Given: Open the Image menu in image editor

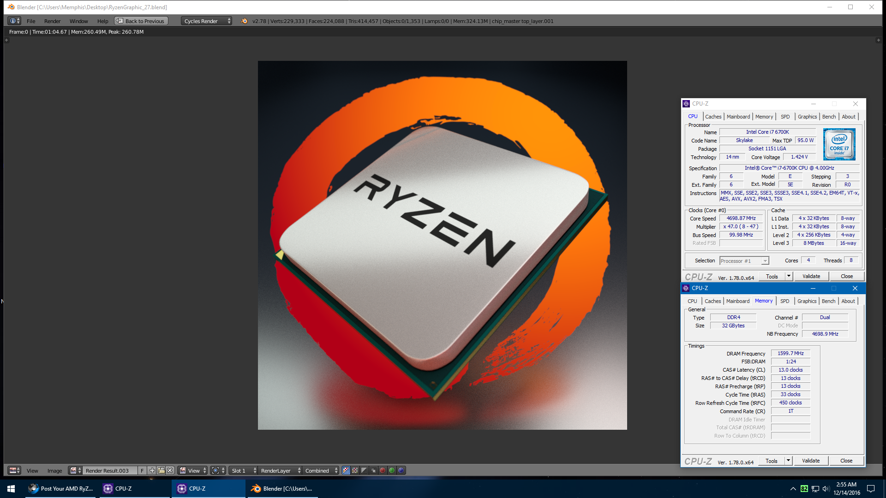Looking at the screenshot, I should (x=54, y=470).
